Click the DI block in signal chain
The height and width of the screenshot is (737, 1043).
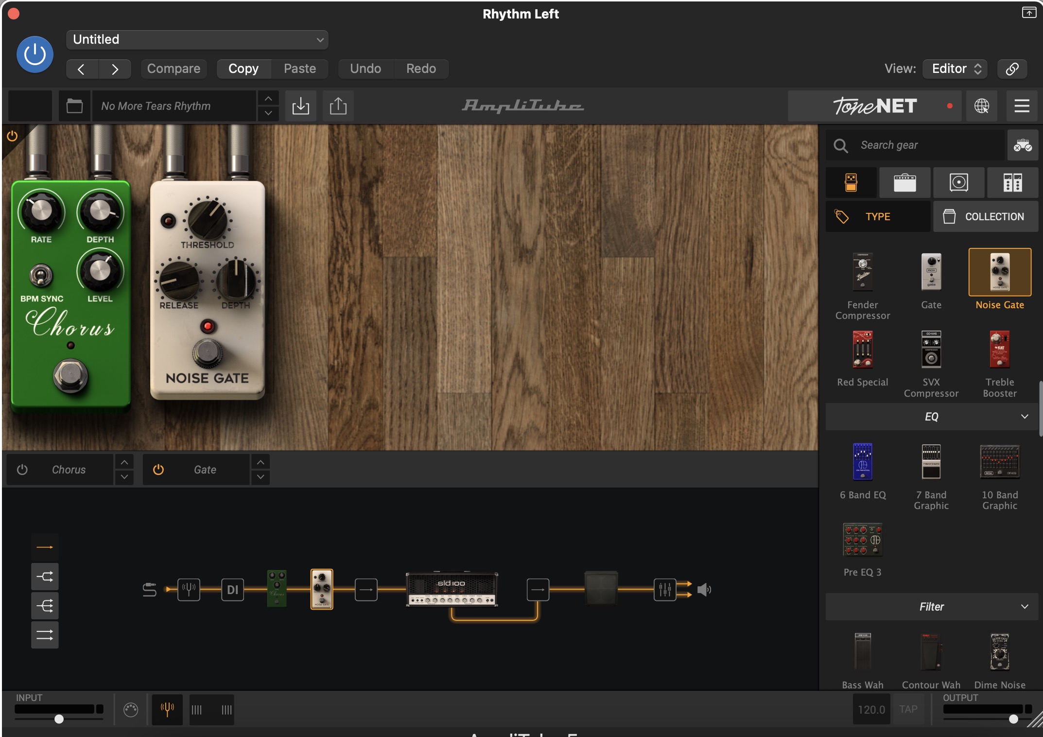[232, 590]
